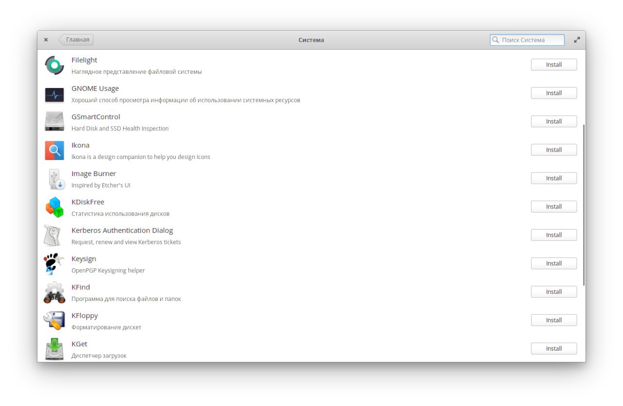623x406 pixels.
Task: Click 'Наглядное представление файловой системы' description
Action: pos(137,71)
